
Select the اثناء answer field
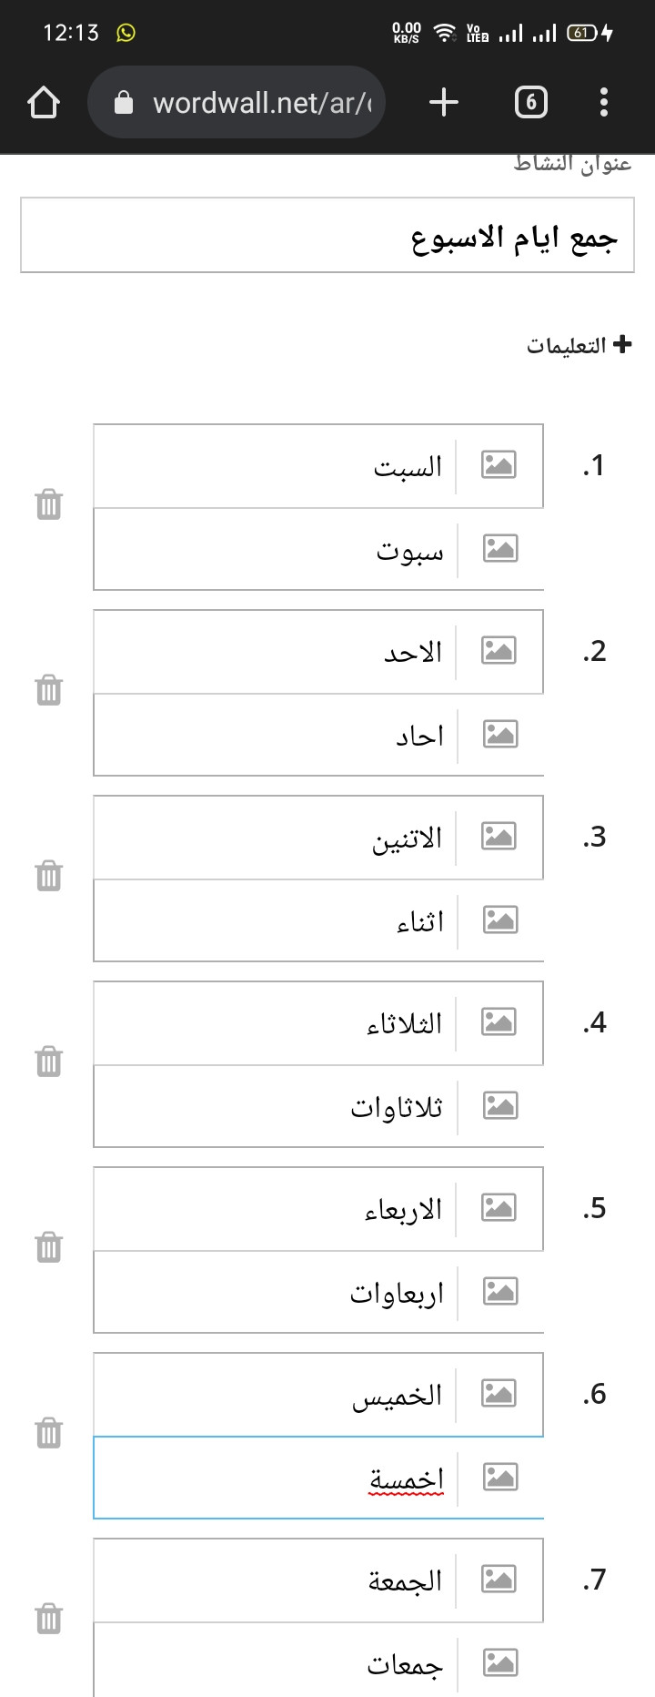pyautogui.click(x=276, y=920)
